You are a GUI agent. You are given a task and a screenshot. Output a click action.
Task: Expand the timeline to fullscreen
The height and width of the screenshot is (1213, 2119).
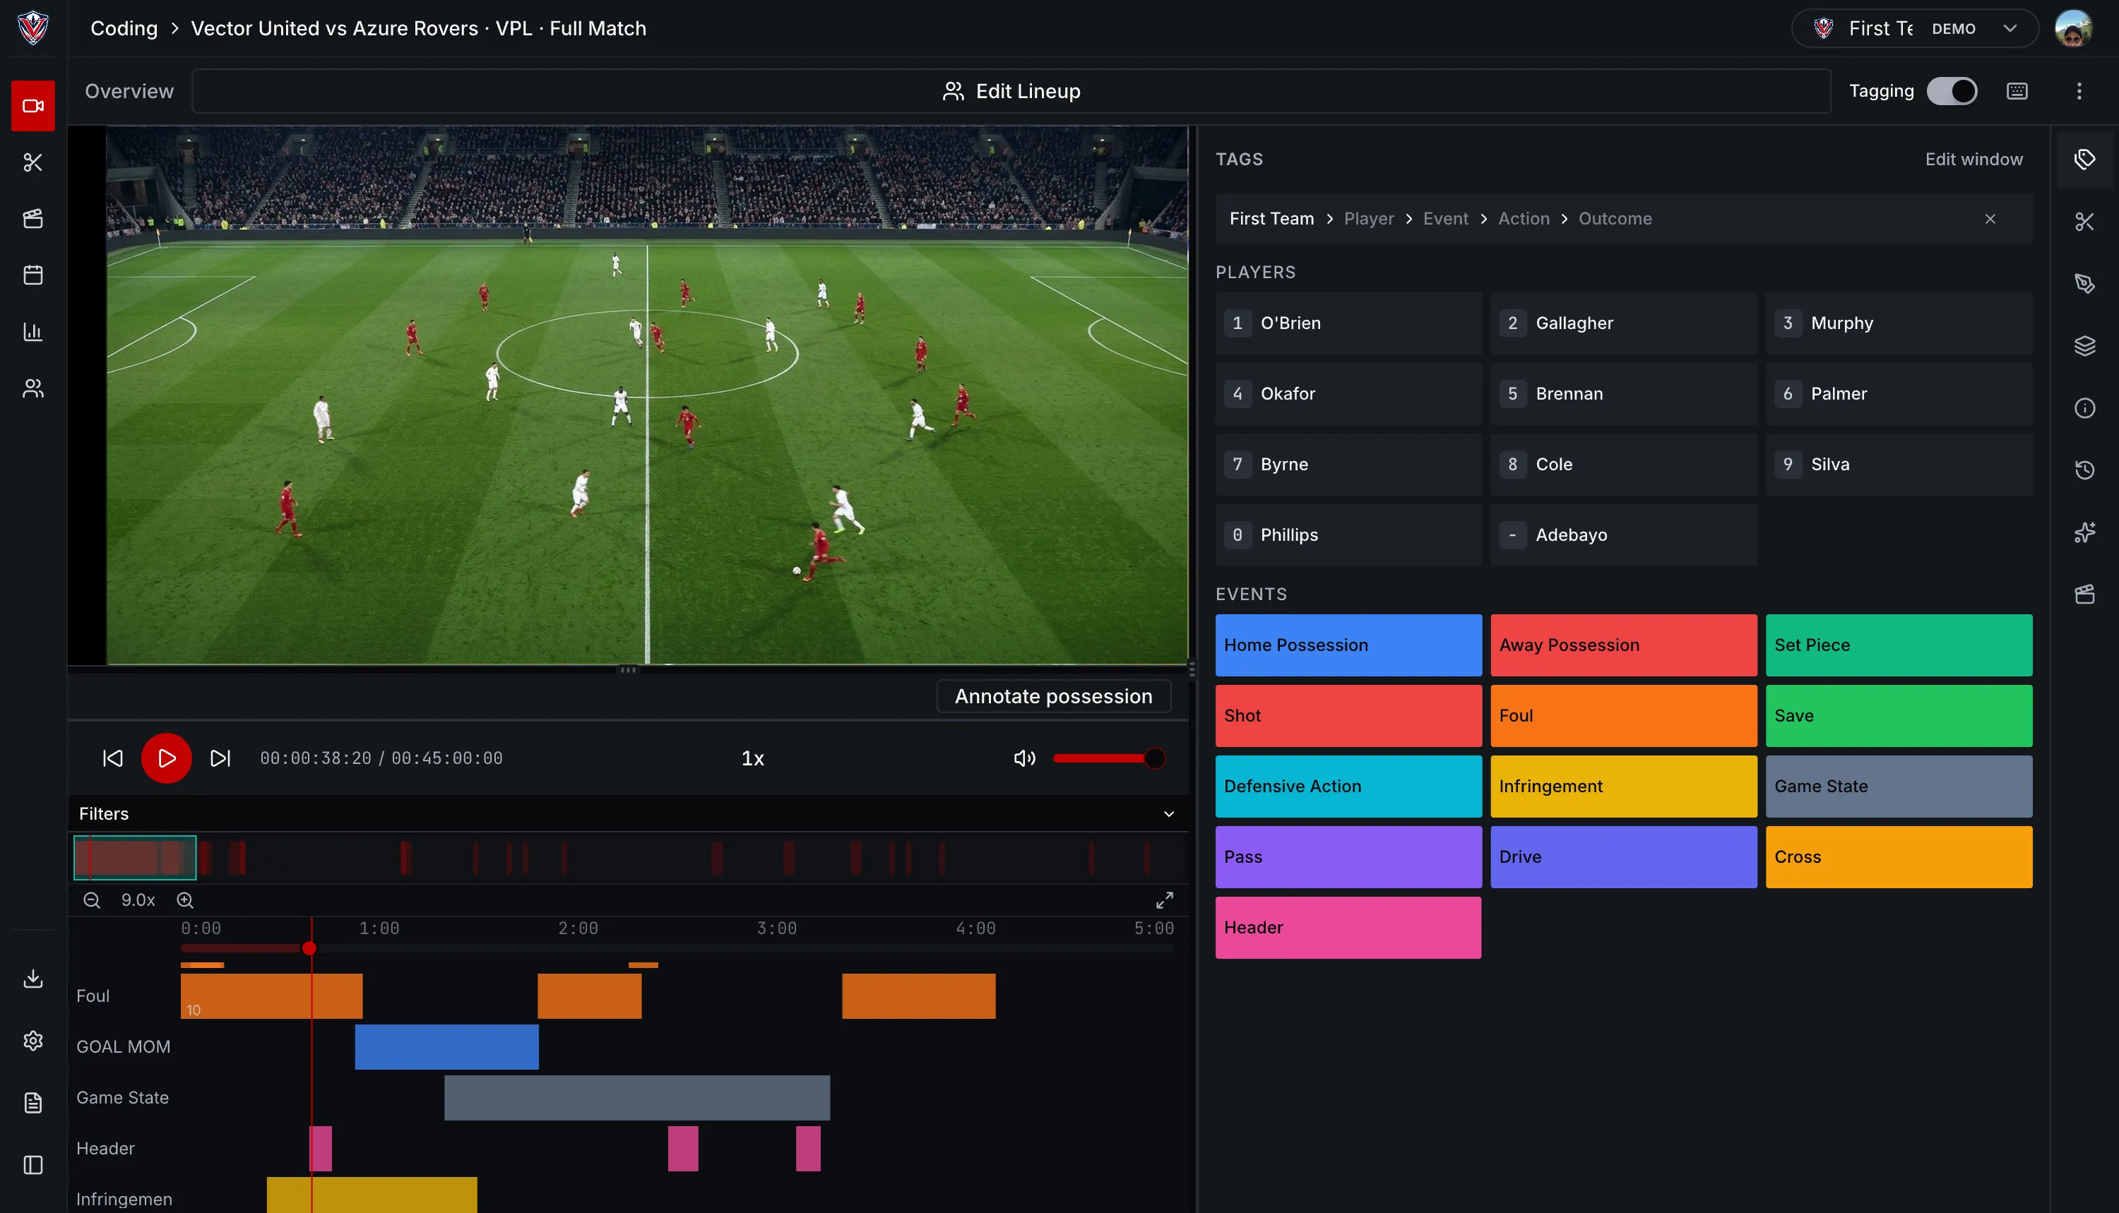point(1164,901)
